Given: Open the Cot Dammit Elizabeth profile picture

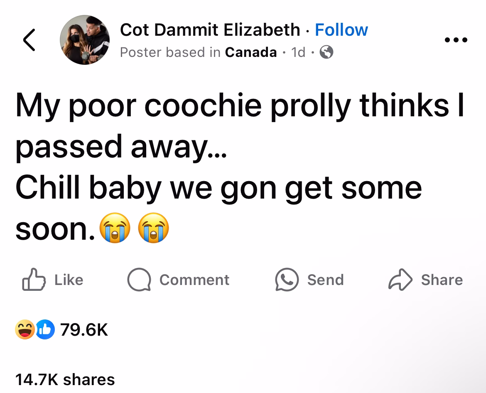Looking at the screenshot, I should (85, 40).
